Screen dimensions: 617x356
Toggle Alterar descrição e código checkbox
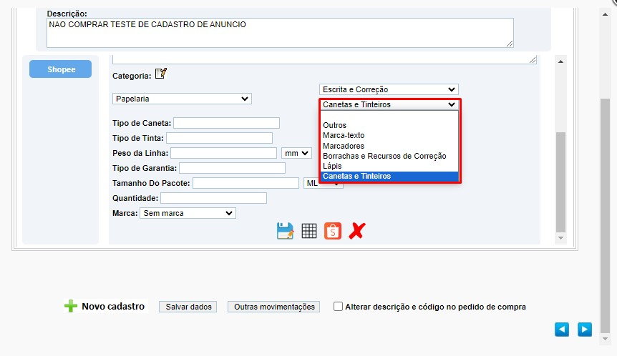tap(338, 307)
